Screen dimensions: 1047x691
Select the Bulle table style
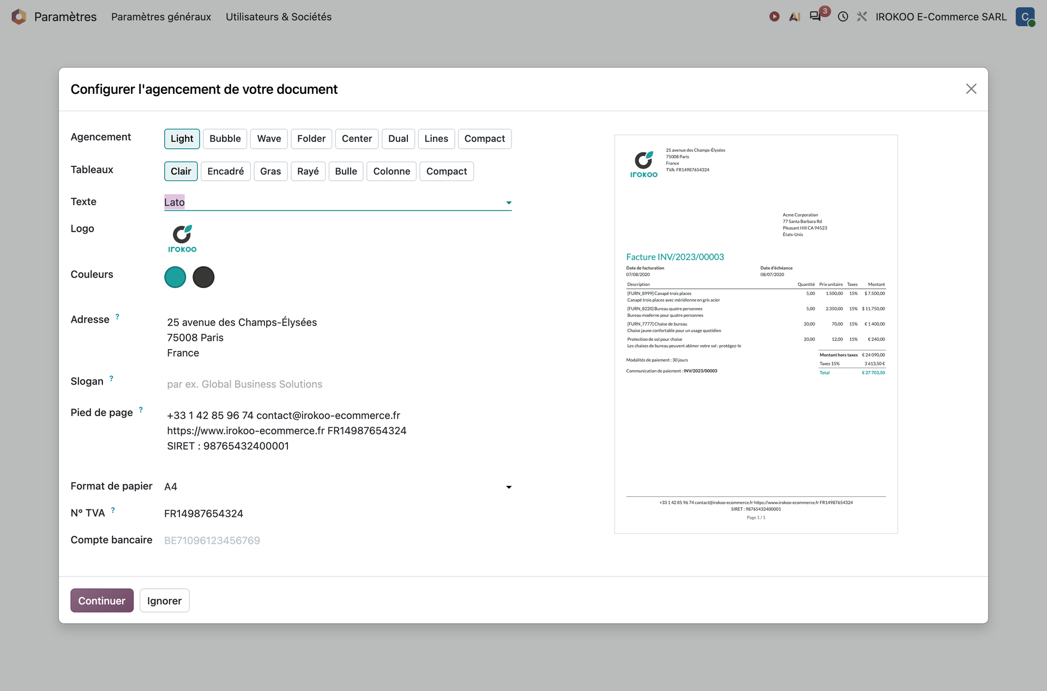click(346, 171)
